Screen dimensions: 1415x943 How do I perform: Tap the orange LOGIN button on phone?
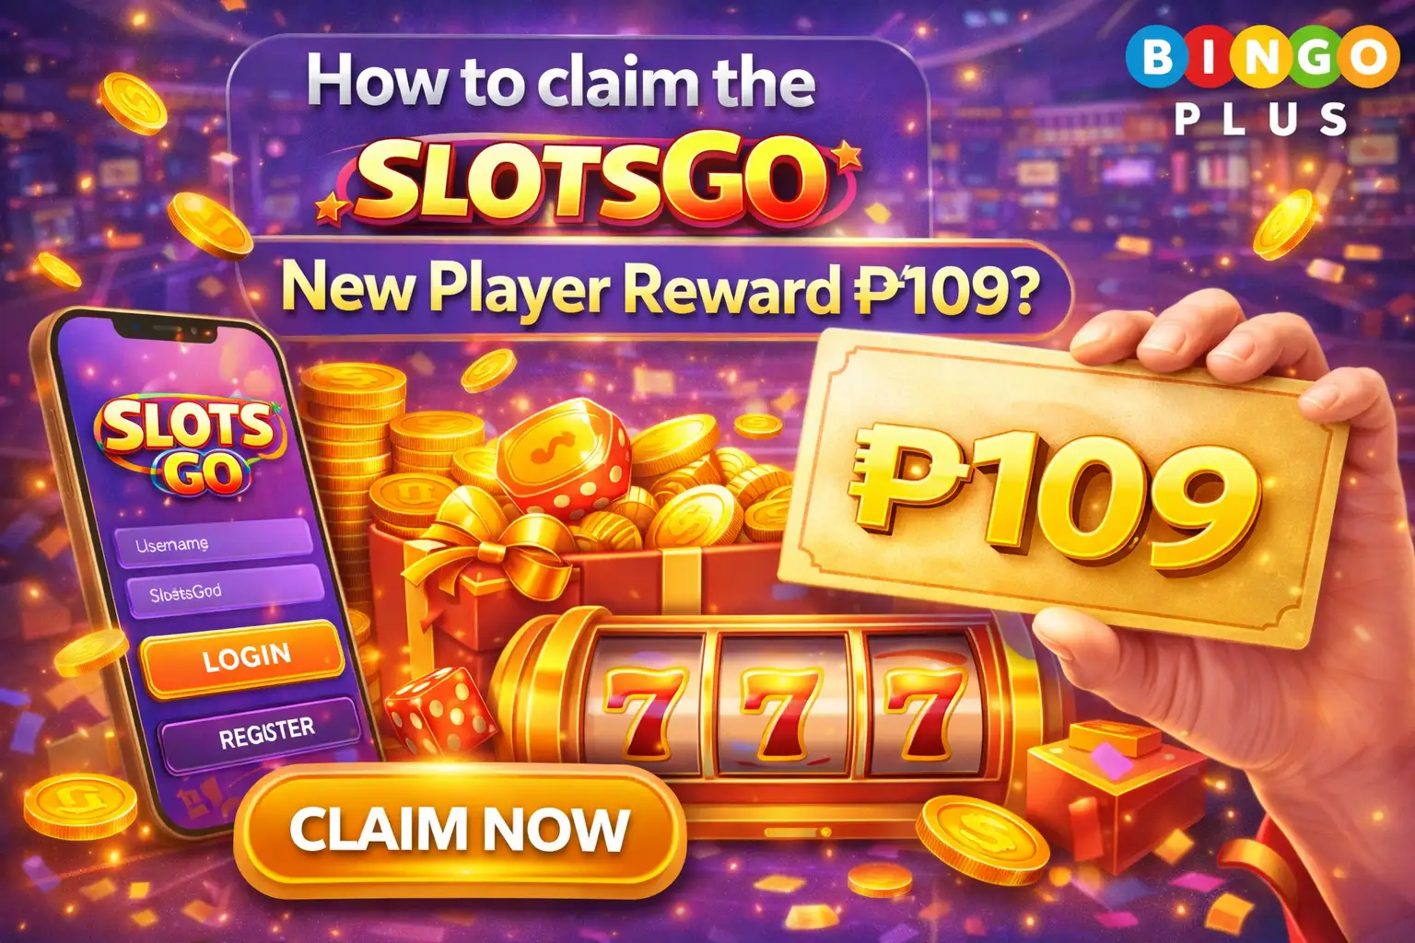pos(243,658)
